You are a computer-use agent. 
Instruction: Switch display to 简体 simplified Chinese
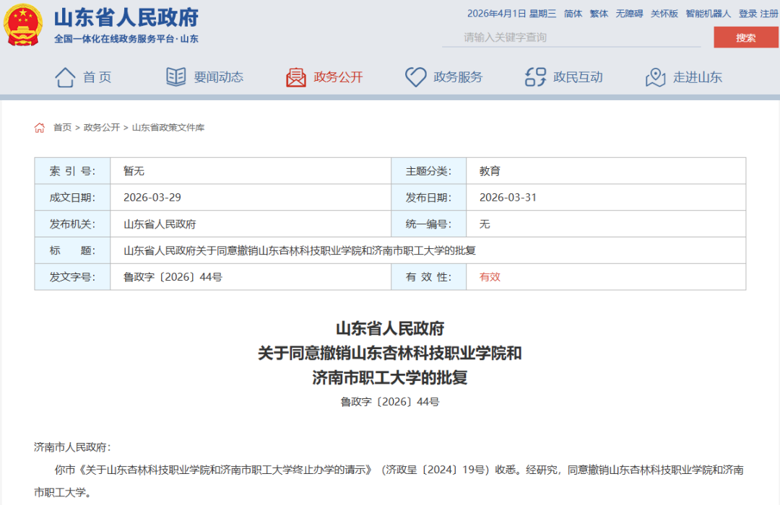(x=573, y=13)
